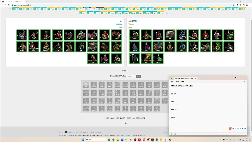Select the green shield card in China's bottom row
The image size is (252, 142).
[x=158, y=59]
